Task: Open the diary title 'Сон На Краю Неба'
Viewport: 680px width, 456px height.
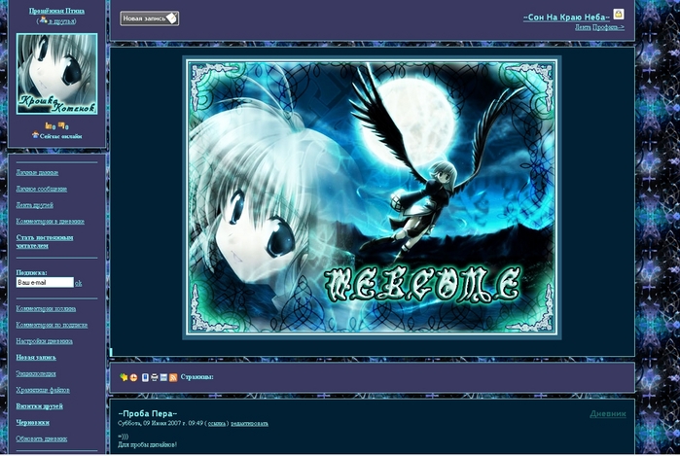Action: coord(566,18)
